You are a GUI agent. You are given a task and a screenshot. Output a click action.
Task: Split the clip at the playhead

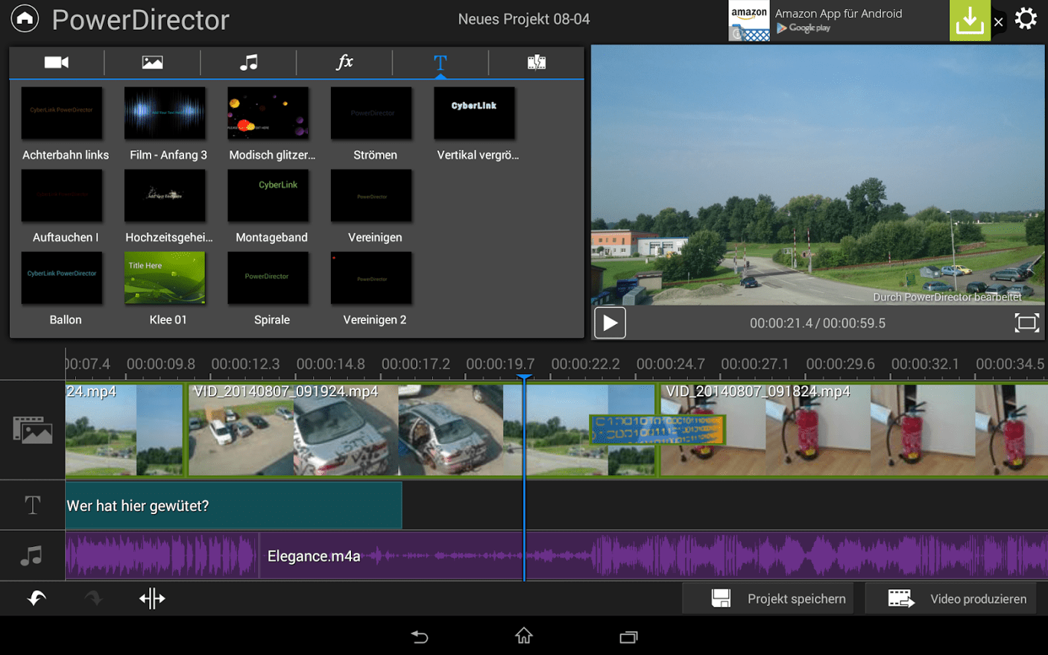[x=152, y=598]
